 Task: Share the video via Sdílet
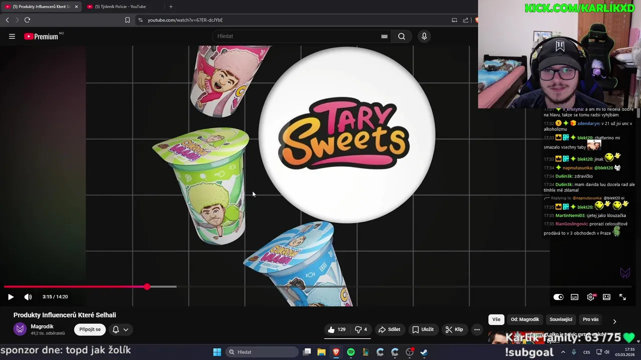pyautogui.click(x=389, y=329)
